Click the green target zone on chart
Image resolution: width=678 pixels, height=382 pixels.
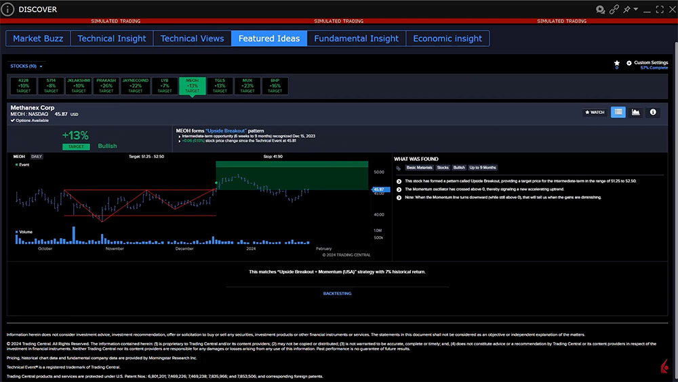point(292,176)
